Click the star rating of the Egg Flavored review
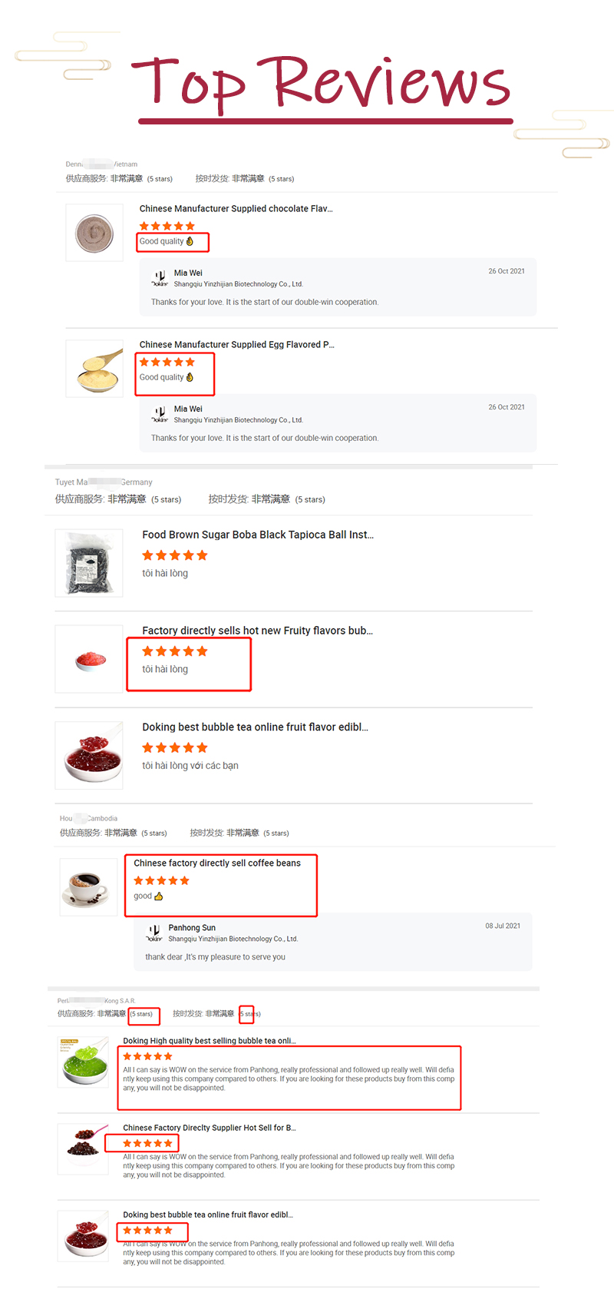This screenshot has width=614, height=1289. pyautogui.click(x=167, y=361)
